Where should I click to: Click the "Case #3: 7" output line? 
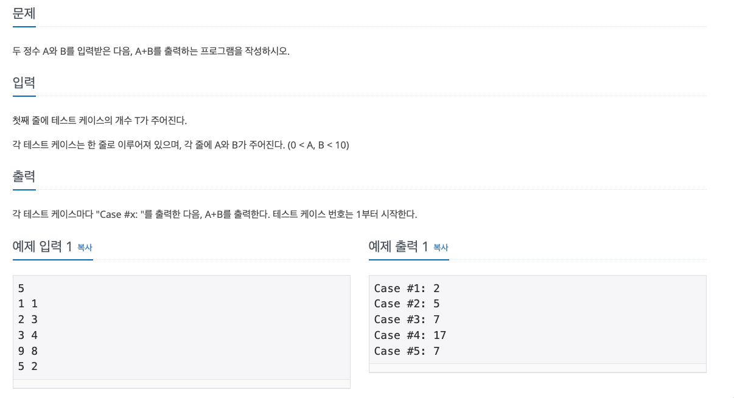(407, 319)
